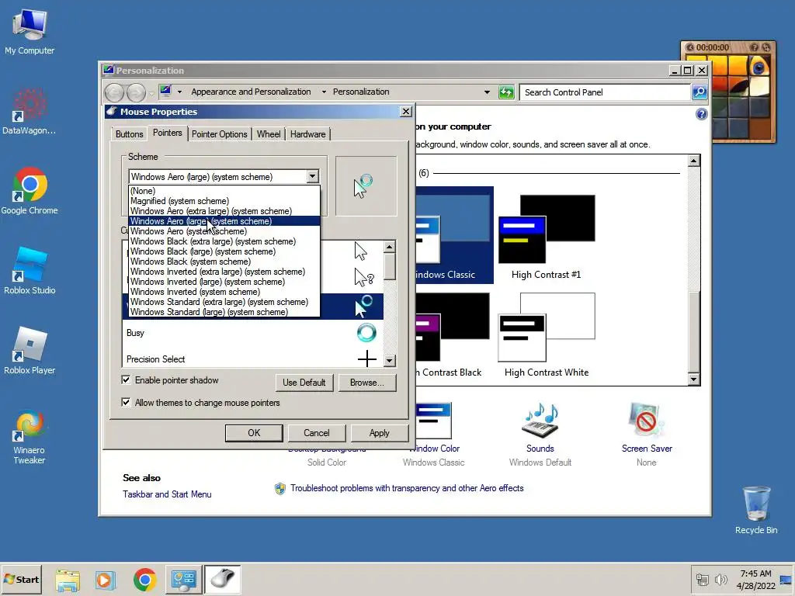This screenshot has height=596, width=795.
Task: Click the Apply button
Action: [379, 433]
